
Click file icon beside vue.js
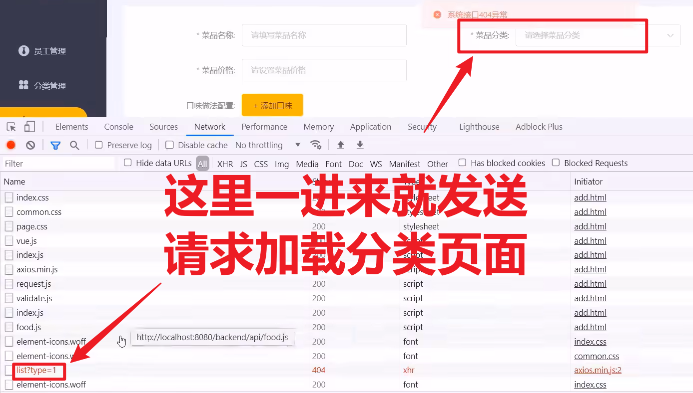click(9, 241)
